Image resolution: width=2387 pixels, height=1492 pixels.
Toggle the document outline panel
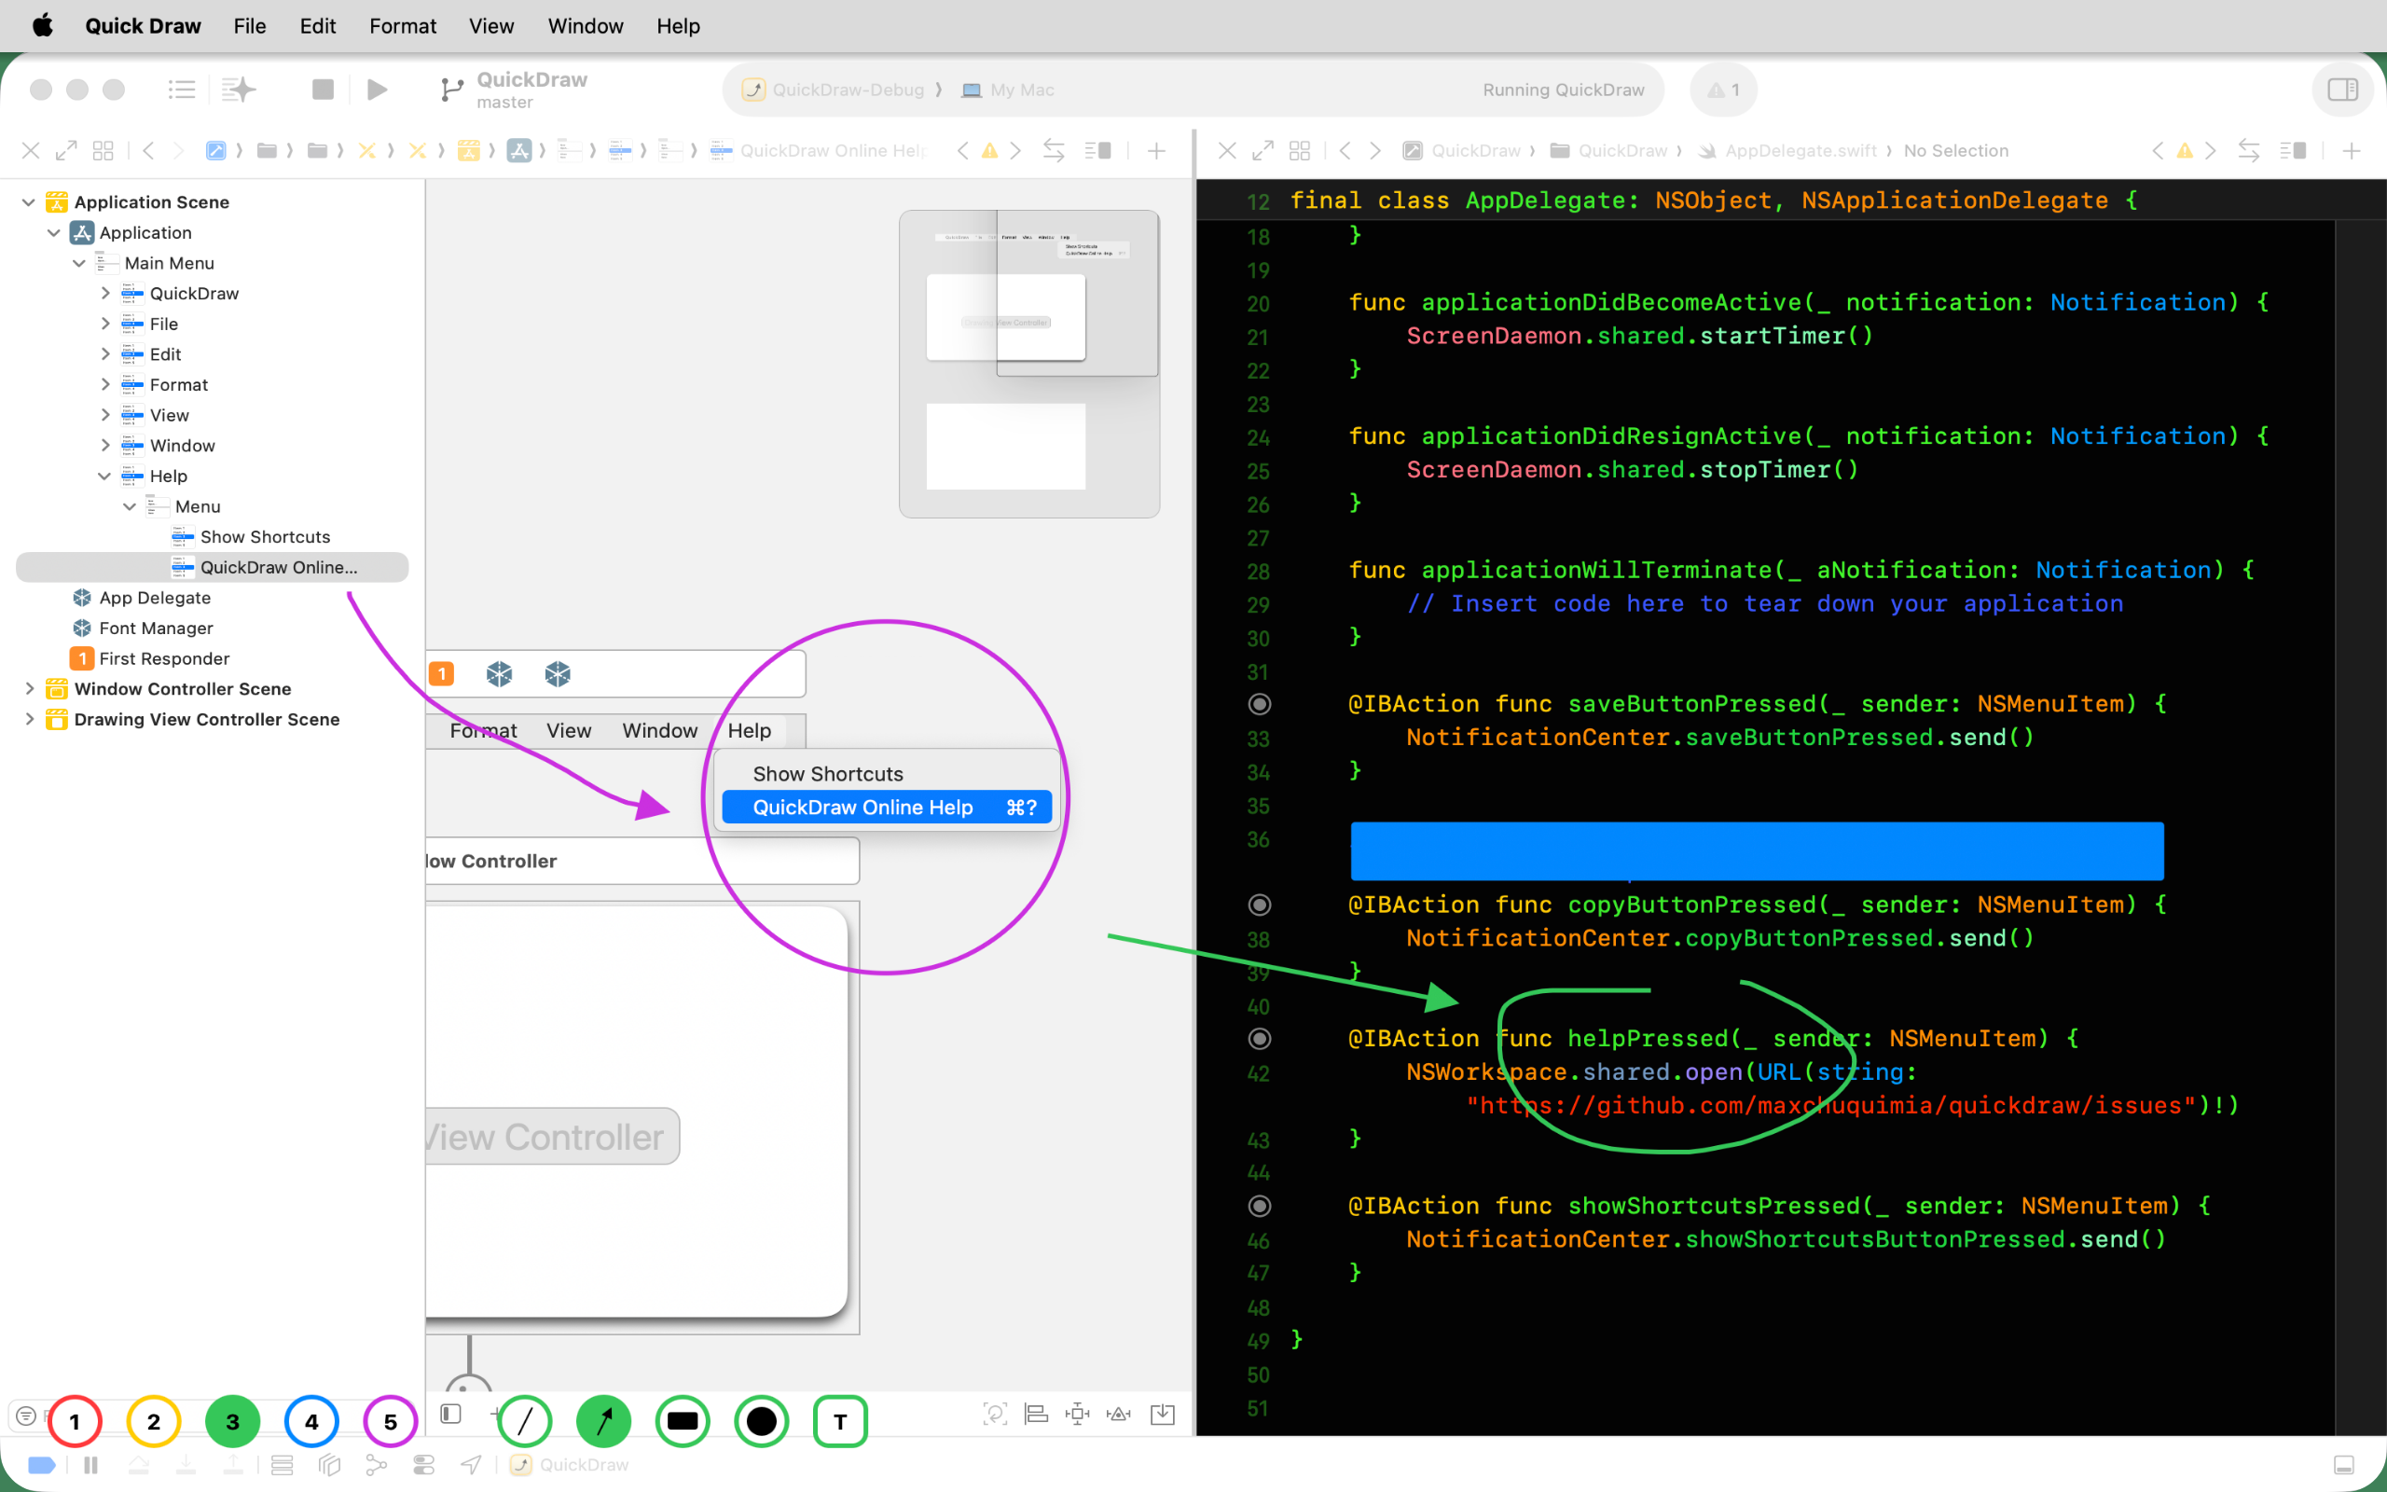point(450,1414)
